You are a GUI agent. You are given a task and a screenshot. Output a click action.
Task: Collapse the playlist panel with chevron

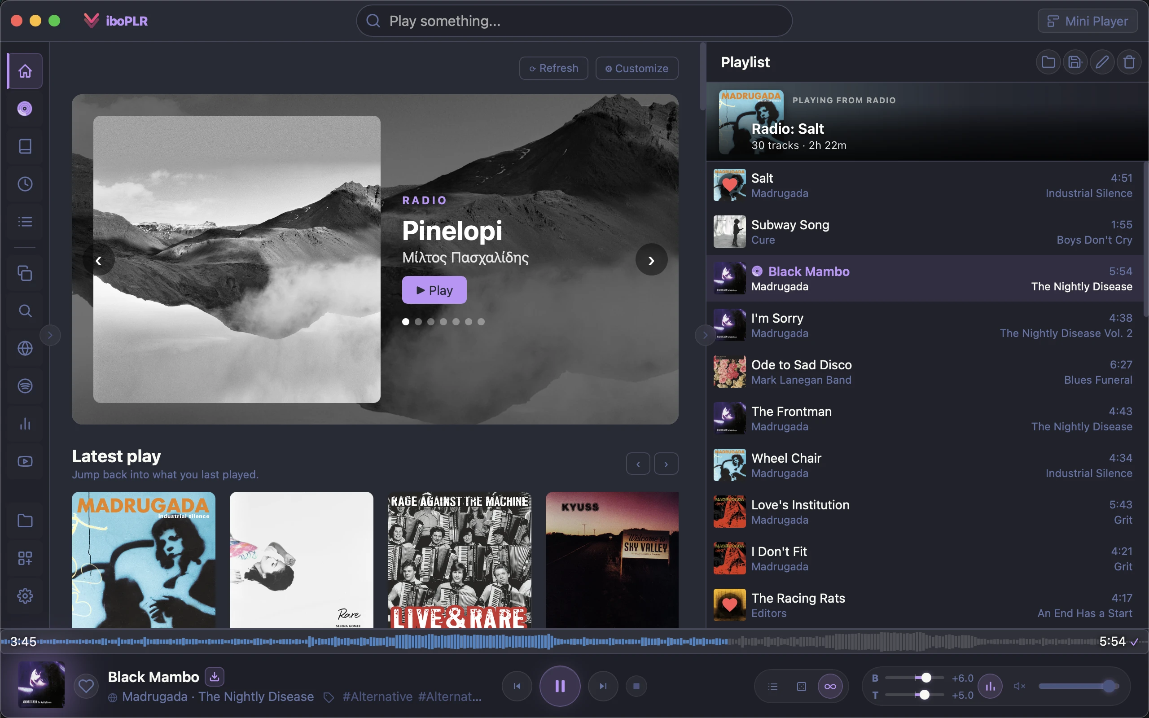tap(705, 335)
